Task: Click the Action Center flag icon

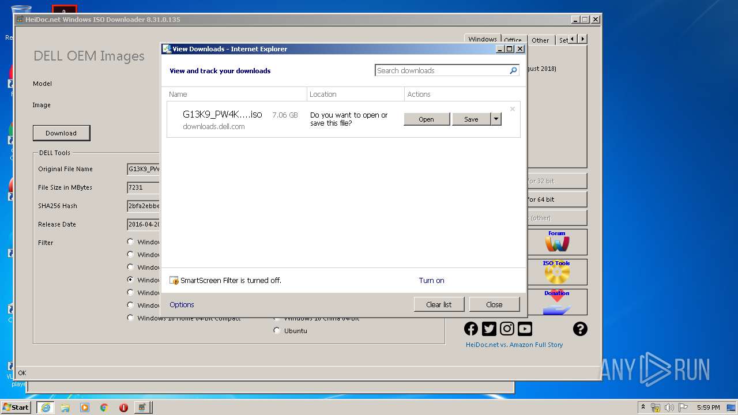Action: pyautogui.click(x=683, y=408)
